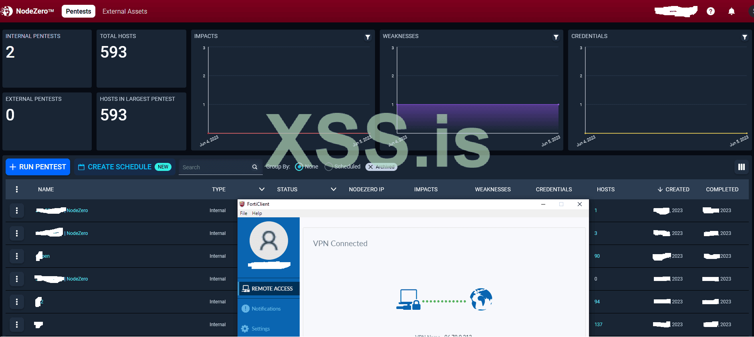Minimize the FortiClient window

tap(543, 204)
